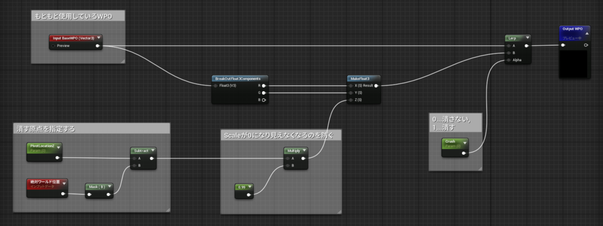Expand the Multiply node arrow
Image resolution: width=603 pixels, height=226 pixels.
(x=304, y=150)
